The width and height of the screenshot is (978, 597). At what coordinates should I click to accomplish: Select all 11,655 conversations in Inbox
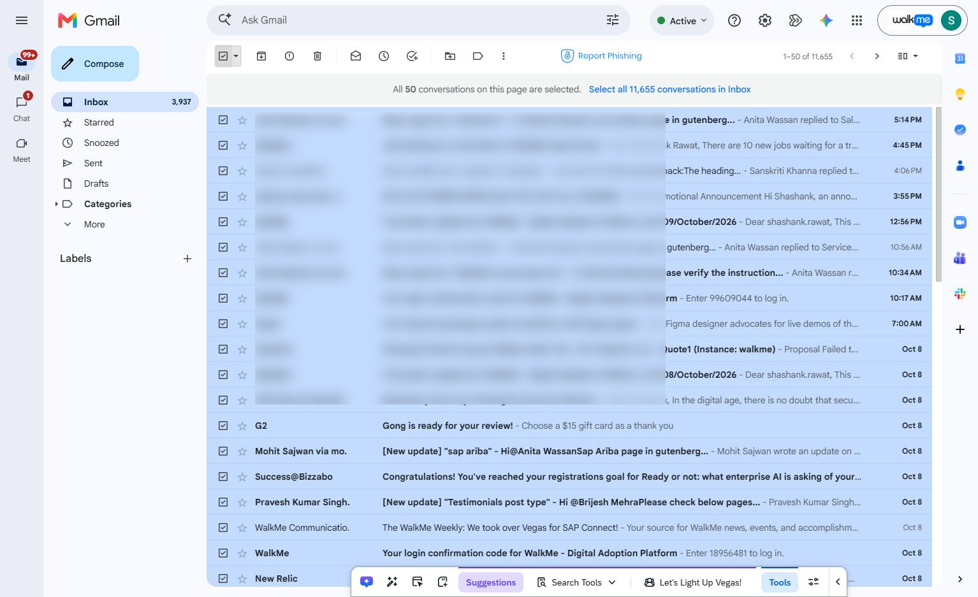point(669,89)
